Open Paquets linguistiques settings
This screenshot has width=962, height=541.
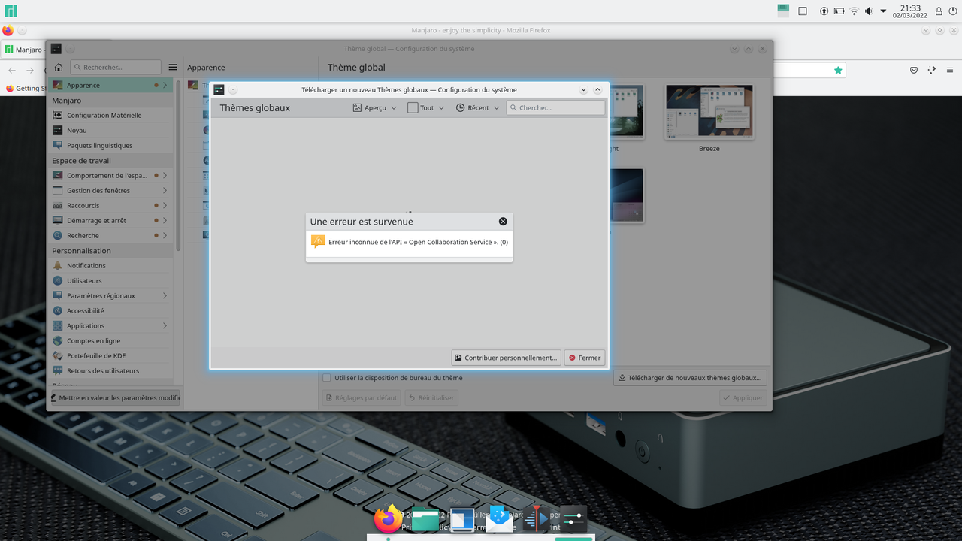click(x=110, y=145)
